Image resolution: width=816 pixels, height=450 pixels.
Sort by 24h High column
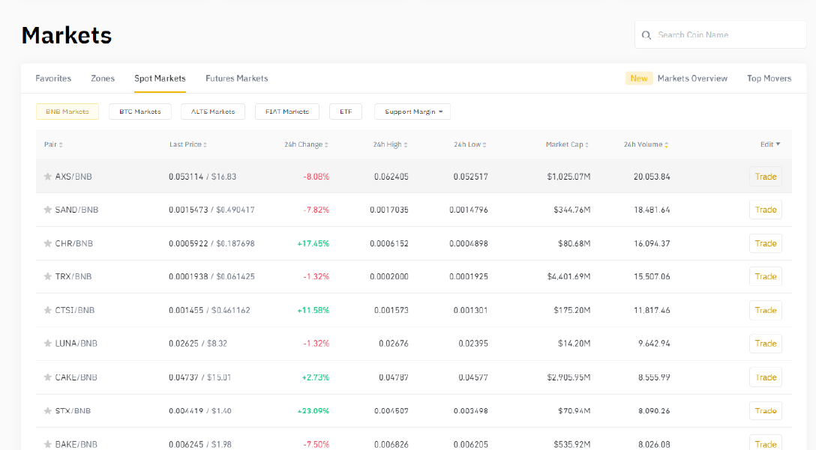(390, 145)
